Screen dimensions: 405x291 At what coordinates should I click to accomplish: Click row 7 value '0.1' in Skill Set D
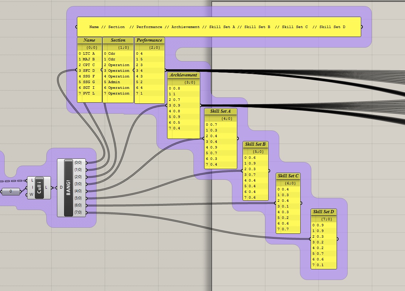point(324,265)
